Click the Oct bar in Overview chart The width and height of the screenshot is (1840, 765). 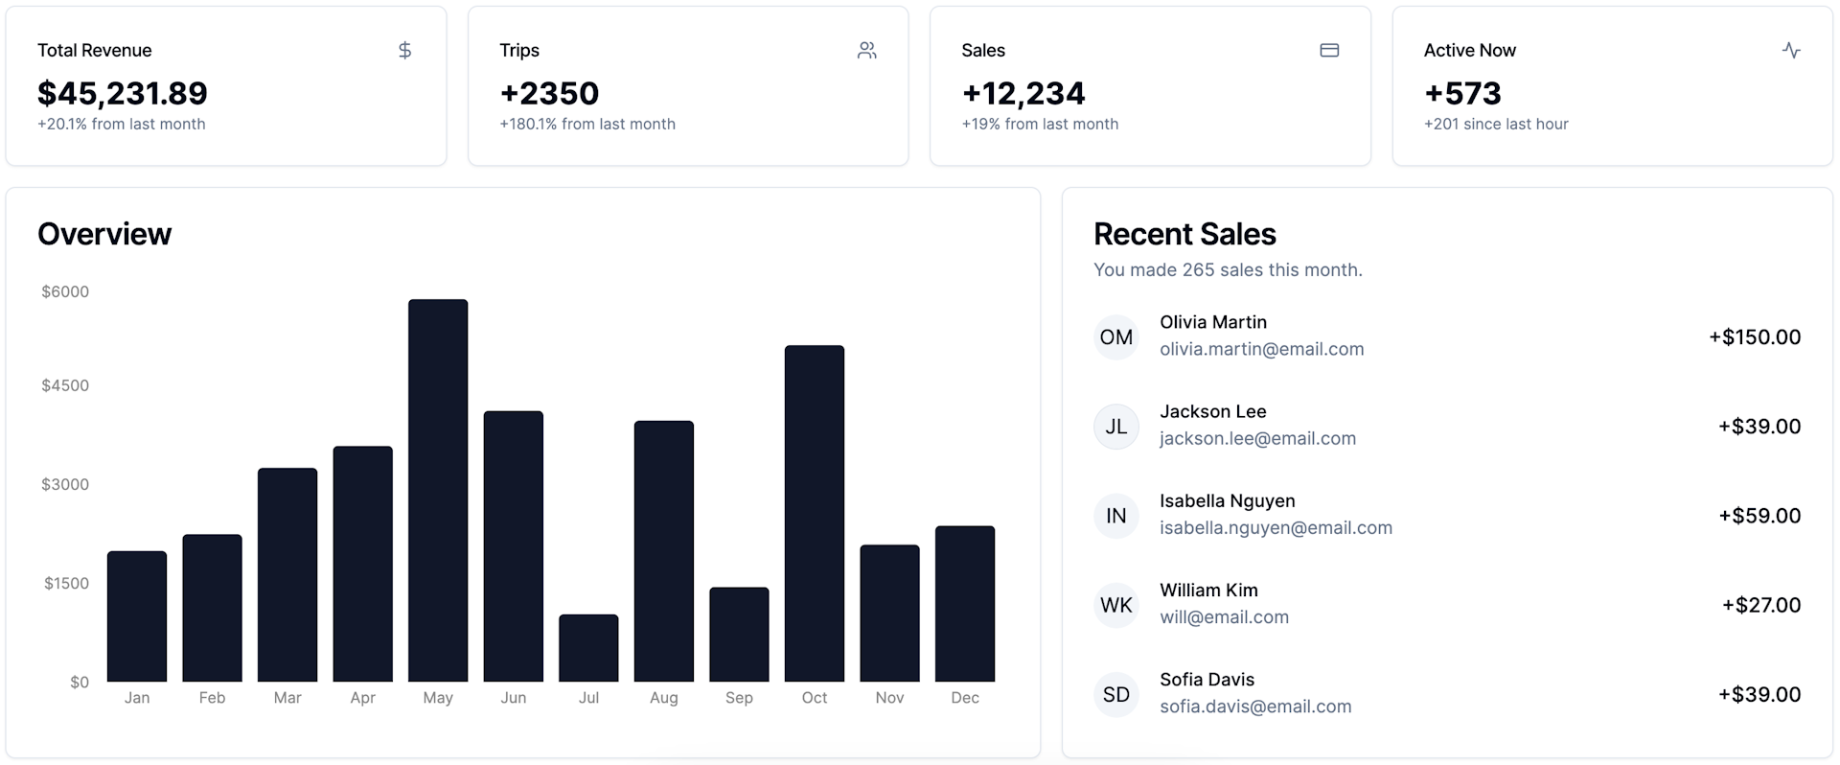click(815, 514)
